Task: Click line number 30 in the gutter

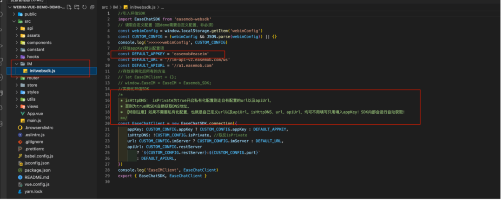Action: click(107, 181)
